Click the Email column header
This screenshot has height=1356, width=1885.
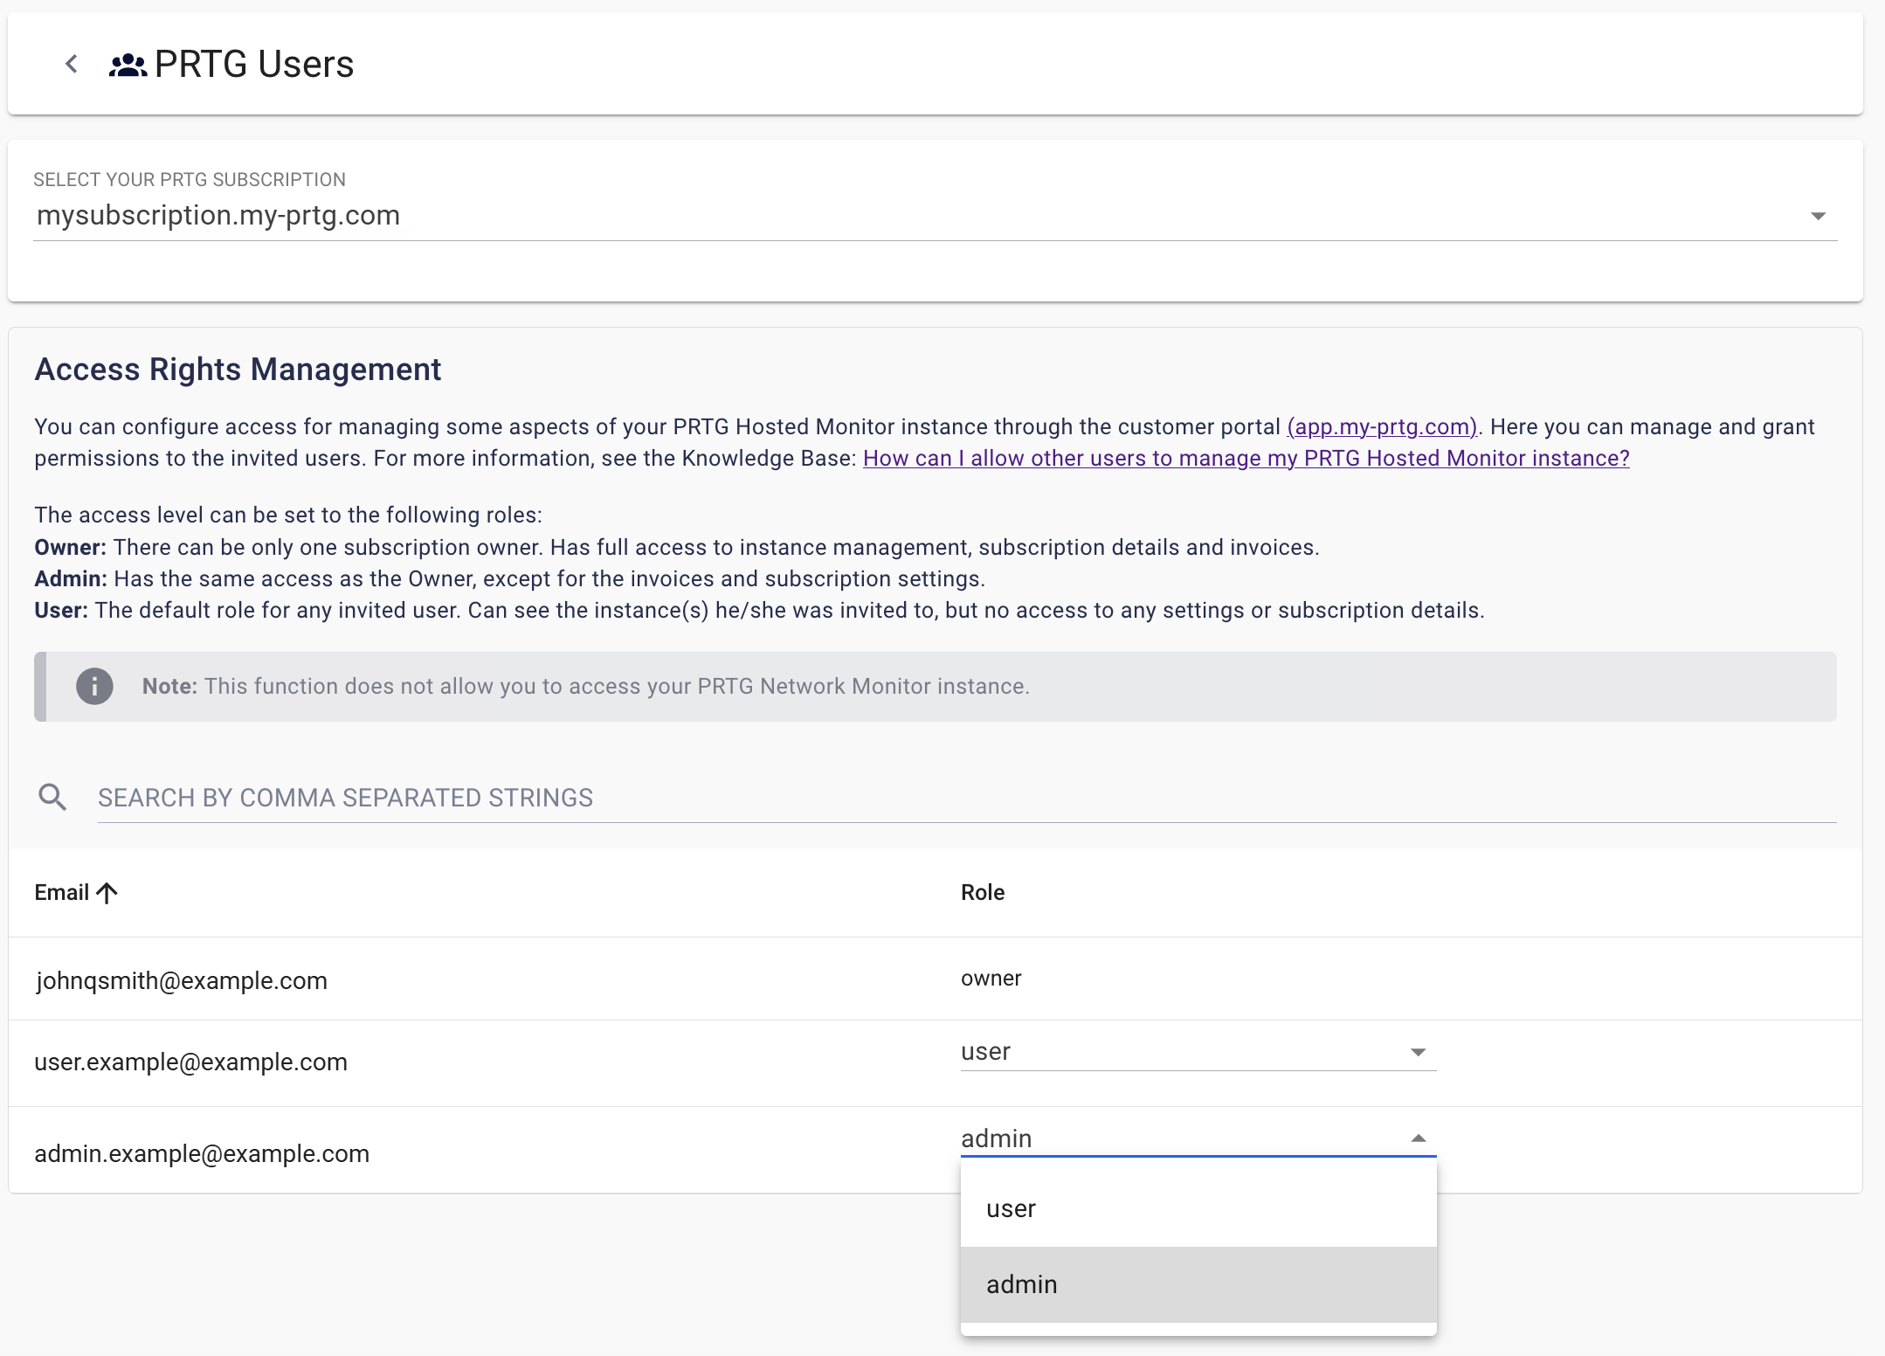(62, 893)
